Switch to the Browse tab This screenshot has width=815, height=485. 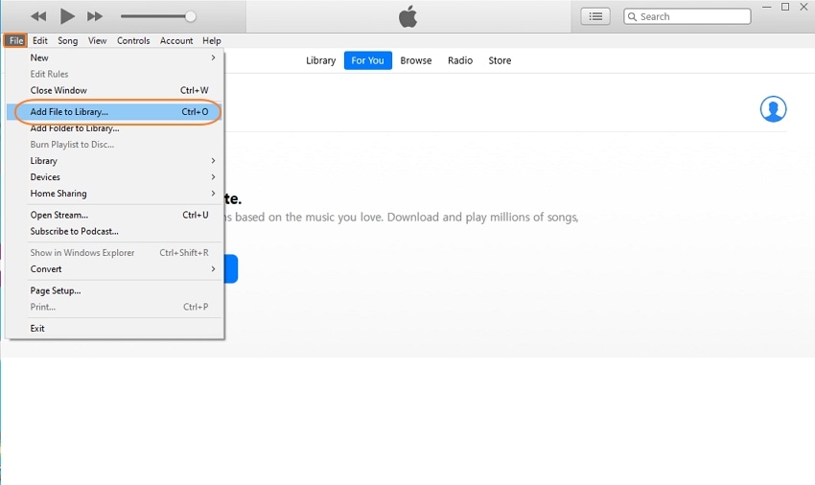416,60
